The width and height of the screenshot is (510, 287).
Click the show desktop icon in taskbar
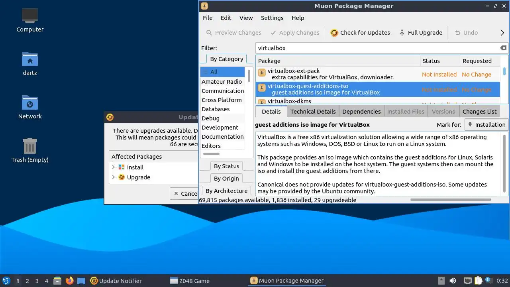click(x=81, y=281)
